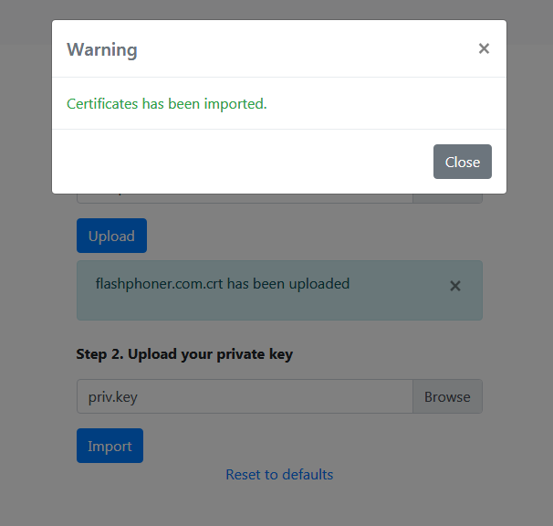Screen dimensions: 553x526
Task: Click the priv.key file input field
Action: coord(245,397)
